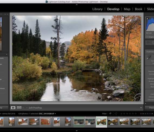The image size is (154, 132).
Task: Open the Slideshow module
Action: point(150,9)
